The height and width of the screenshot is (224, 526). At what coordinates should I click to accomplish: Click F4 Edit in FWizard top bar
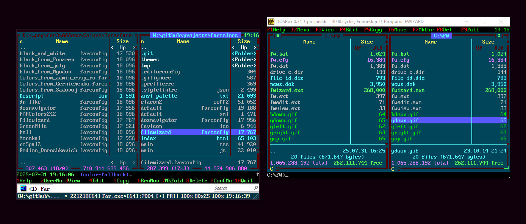pyautogui.click(x=349, y=30)
